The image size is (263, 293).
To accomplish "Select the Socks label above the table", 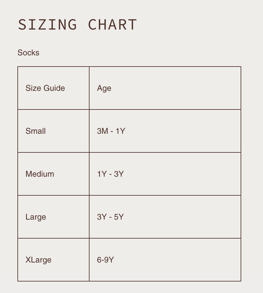I will click(x=28, y=53).
